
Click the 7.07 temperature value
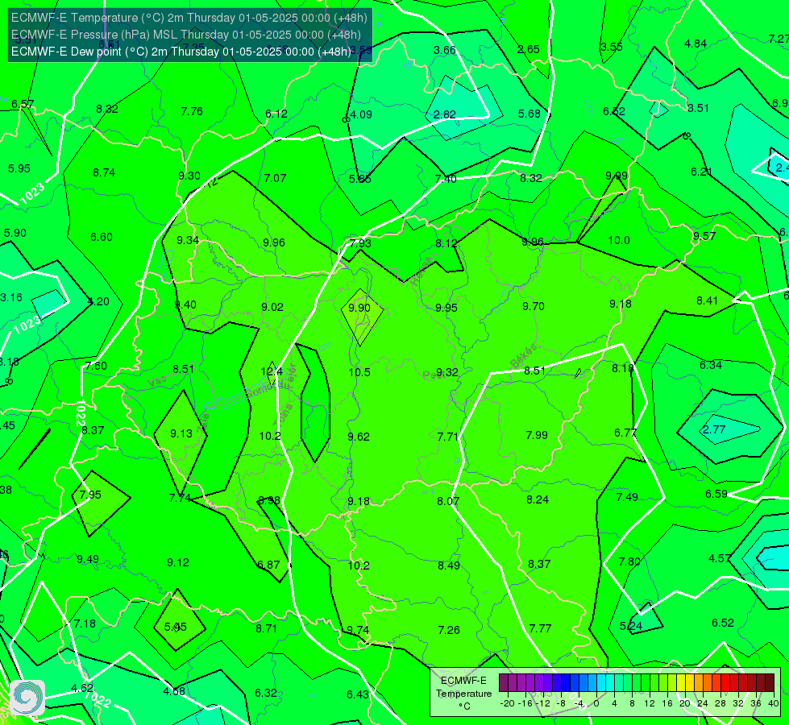[275, 178]
